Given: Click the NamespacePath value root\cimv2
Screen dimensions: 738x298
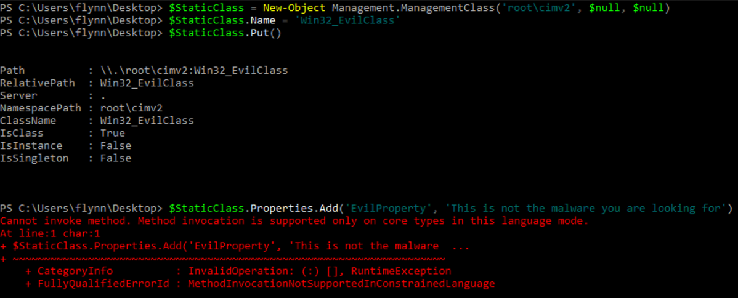Looking at the screenshot, I should (x=131, y=108).
